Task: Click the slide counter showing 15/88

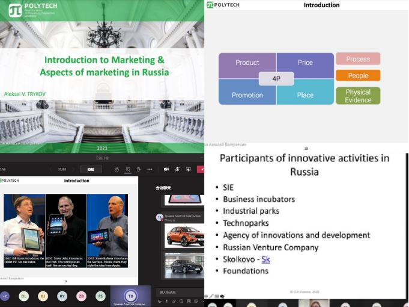Action: [x=62, y=169]
